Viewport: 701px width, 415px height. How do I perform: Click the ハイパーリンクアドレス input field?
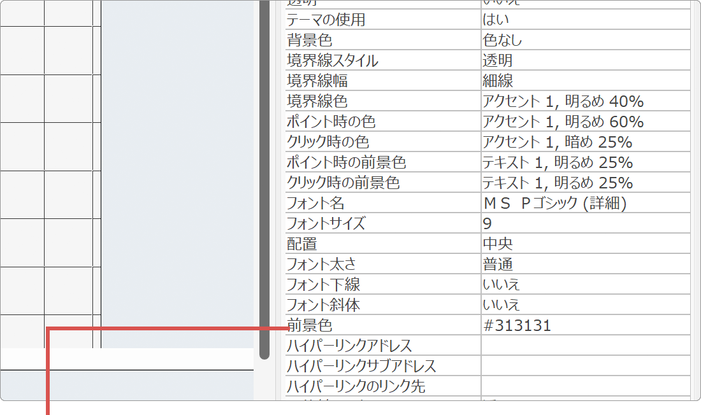click(x=583, y=345)
